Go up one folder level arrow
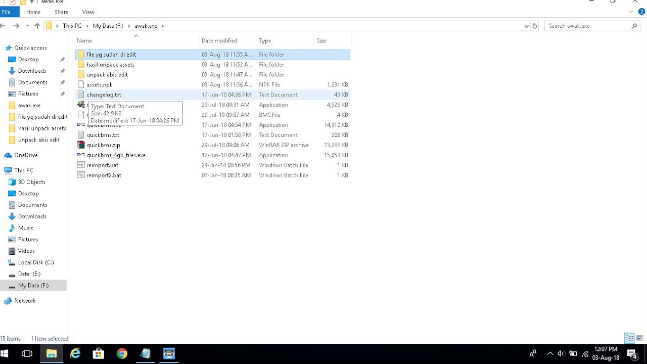The image size is (647, 364). [x=37, y=26]
